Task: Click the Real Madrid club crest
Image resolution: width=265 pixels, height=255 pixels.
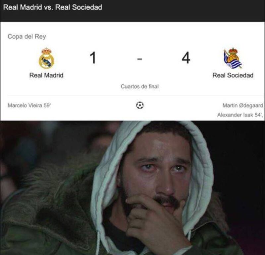Action: point(46,58)
